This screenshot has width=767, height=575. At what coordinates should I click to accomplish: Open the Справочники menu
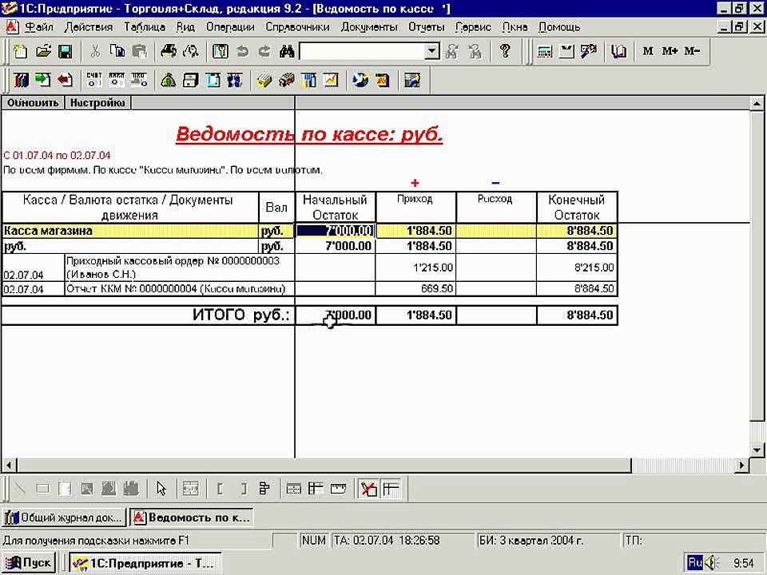click(x=297, y=27)
